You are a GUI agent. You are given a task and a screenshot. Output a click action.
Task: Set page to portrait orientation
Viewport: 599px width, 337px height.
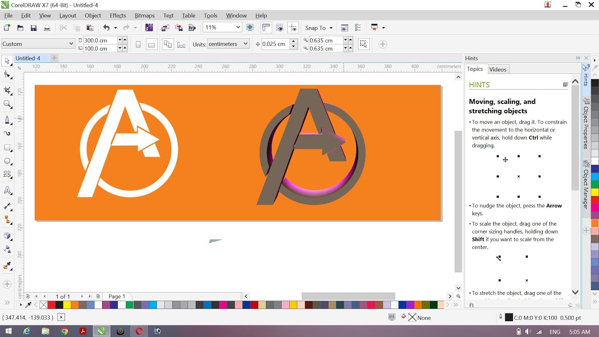click(x=138, y=44)
